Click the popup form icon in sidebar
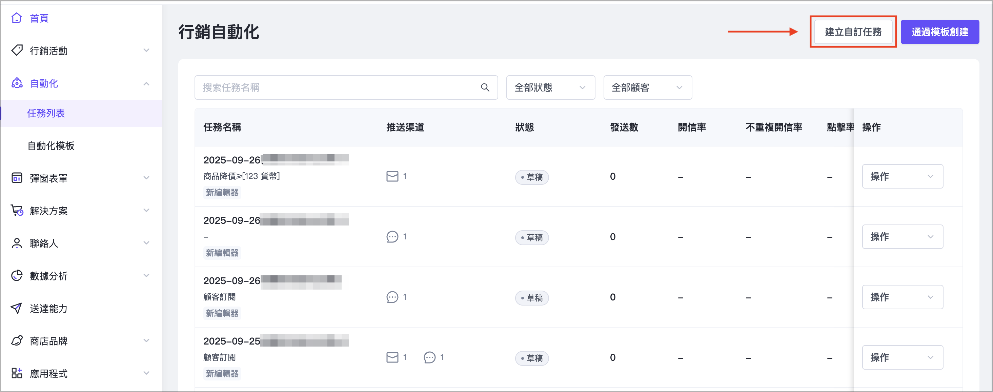The height and width of the screenshot is (392, 993). [x=17, y=178]
